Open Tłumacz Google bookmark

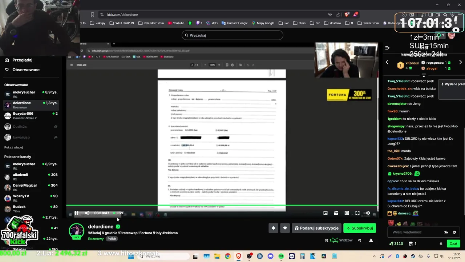tap(234, 23)
